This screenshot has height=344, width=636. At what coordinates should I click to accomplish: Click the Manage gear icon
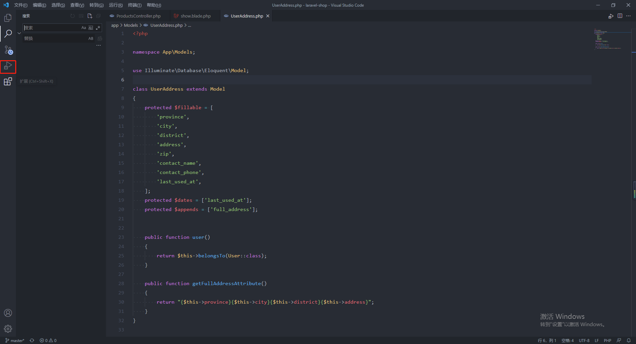8,328
